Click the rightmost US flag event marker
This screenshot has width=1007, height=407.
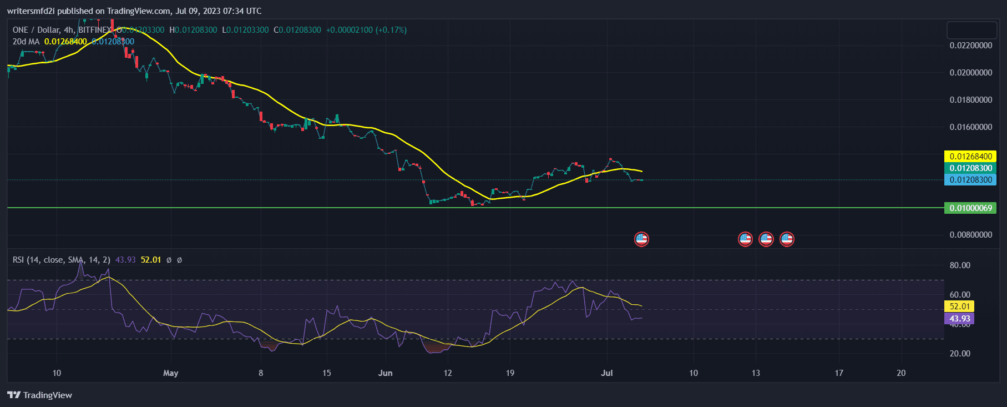click(787, 239)
